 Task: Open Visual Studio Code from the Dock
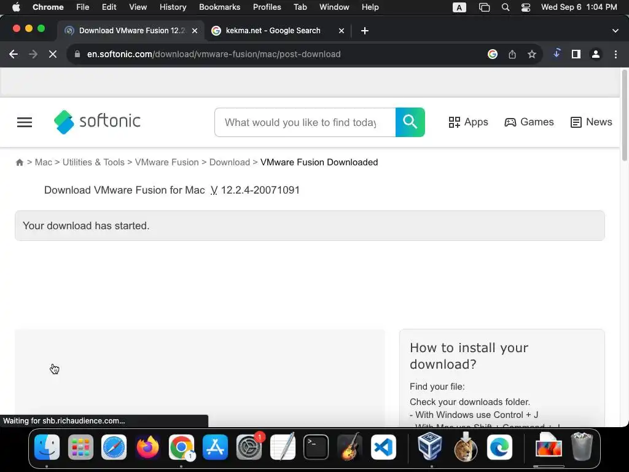[383, 447]
